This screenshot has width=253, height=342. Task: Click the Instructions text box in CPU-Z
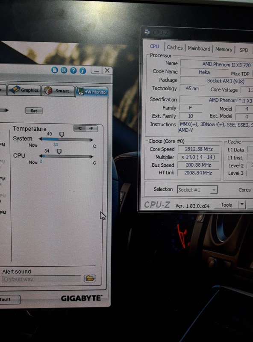point(215,127)
